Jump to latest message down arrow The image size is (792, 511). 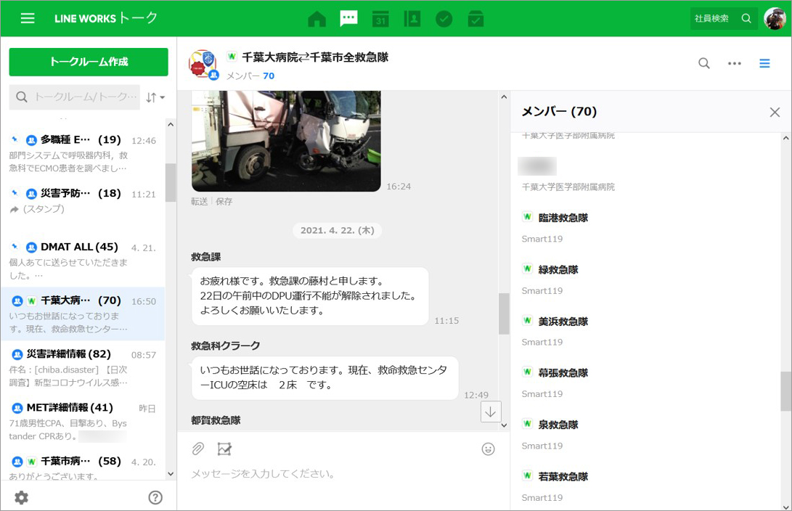(x=491, y=412)
